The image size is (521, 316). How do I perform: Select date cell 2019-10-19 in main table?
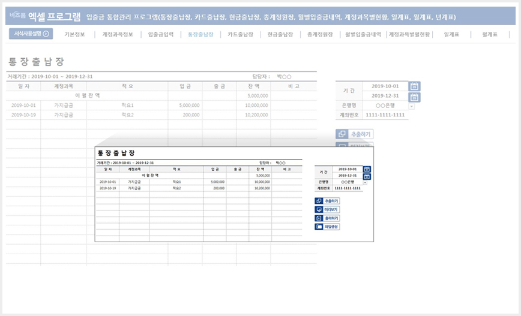click(x=23, y=115)
